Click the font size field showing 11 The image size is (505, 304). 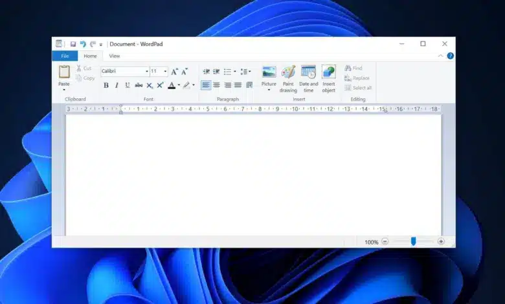(157, 71)
